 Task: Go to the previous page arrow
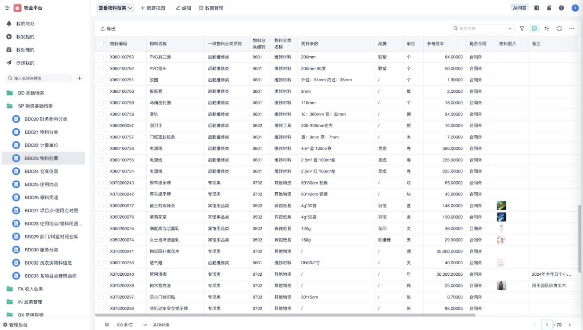(535, 325)
